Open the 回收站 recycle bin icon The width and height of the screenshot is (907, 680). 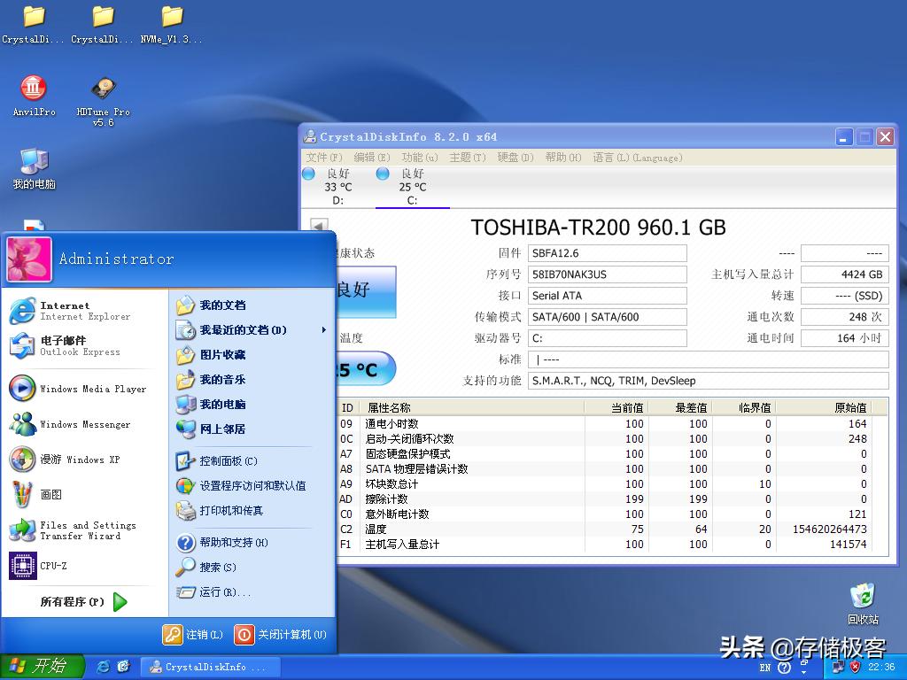[x=863, y=604]
